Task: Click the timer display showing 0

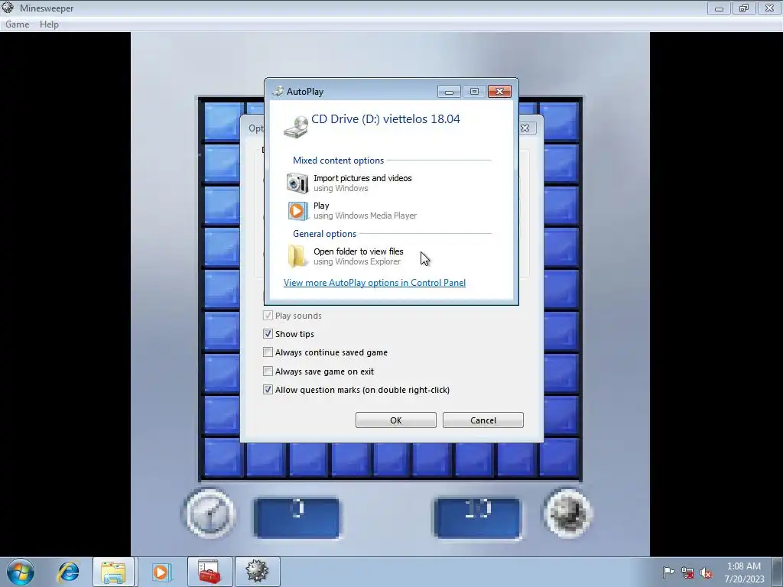Action: pyautogui.click(x=297, y=517)
